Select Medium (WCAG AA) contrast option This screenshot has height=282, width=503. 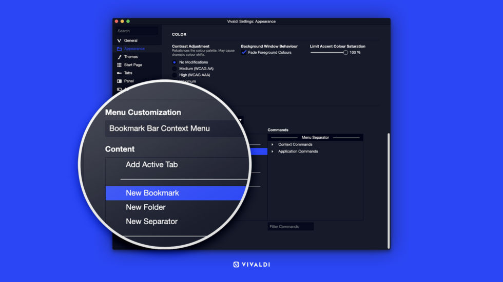(175, 69)
